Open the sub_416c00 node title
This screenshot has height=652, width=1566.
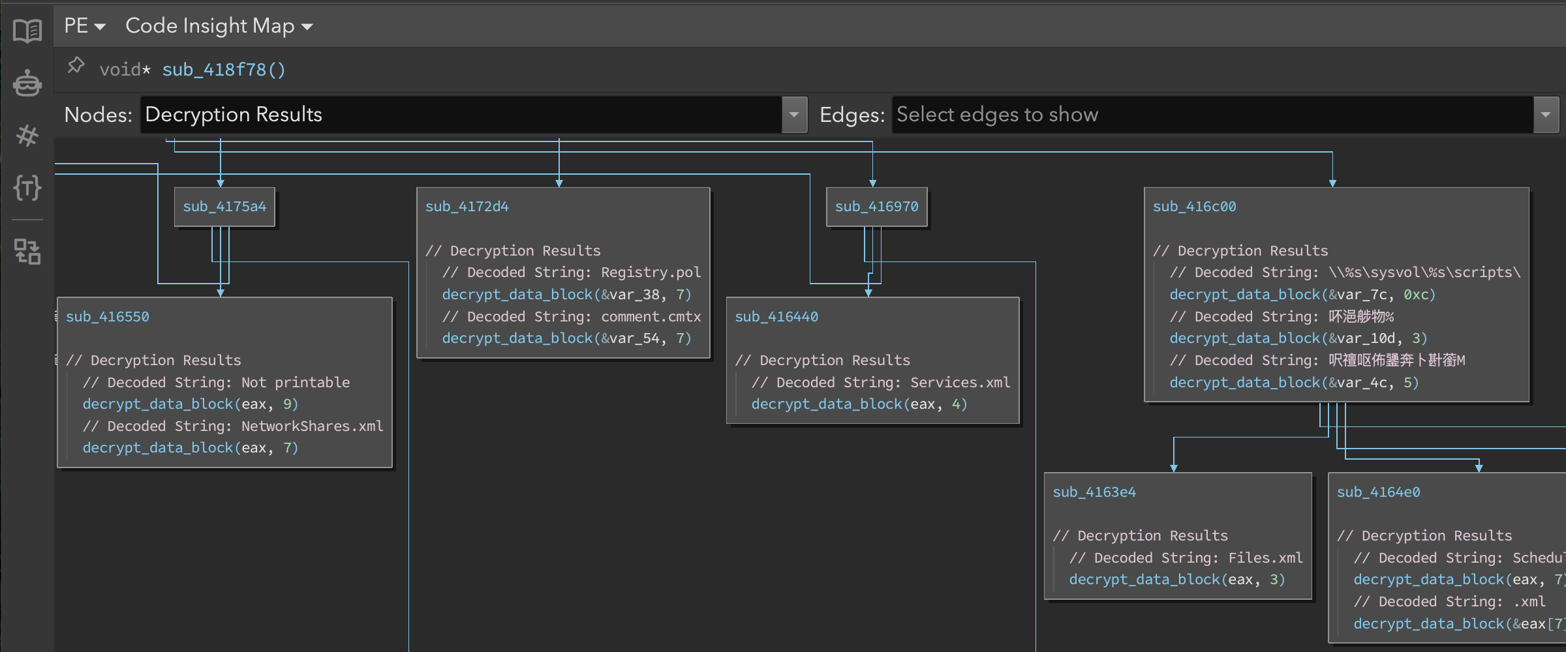tap(1194, 207)
